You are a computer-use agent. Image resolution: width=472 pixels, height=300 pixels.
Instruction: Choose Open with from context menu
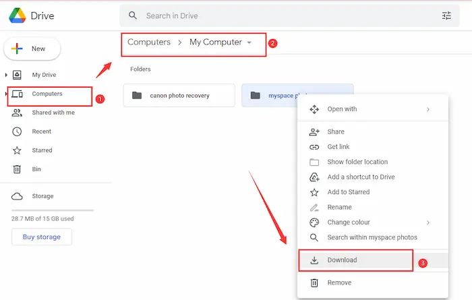click(373, 109)
